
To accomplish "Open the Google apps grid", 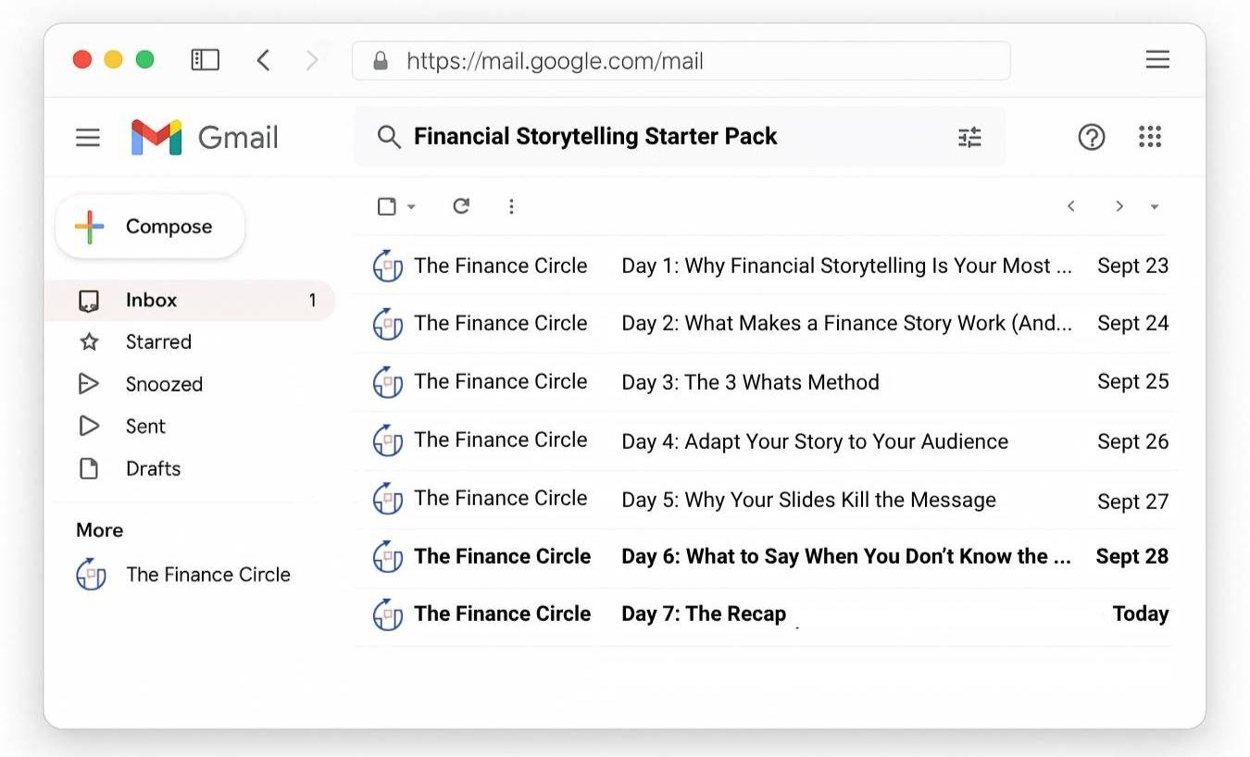I will tap(1149, 137).
